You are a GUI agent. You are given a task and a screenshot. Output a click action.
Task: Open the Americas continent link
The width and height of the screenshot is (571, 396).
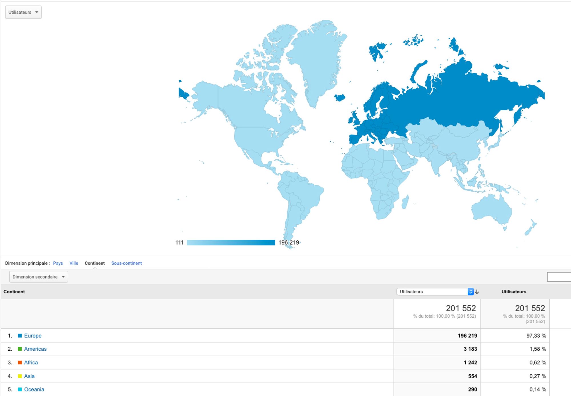pyautogui.click(x=35, y=349)
